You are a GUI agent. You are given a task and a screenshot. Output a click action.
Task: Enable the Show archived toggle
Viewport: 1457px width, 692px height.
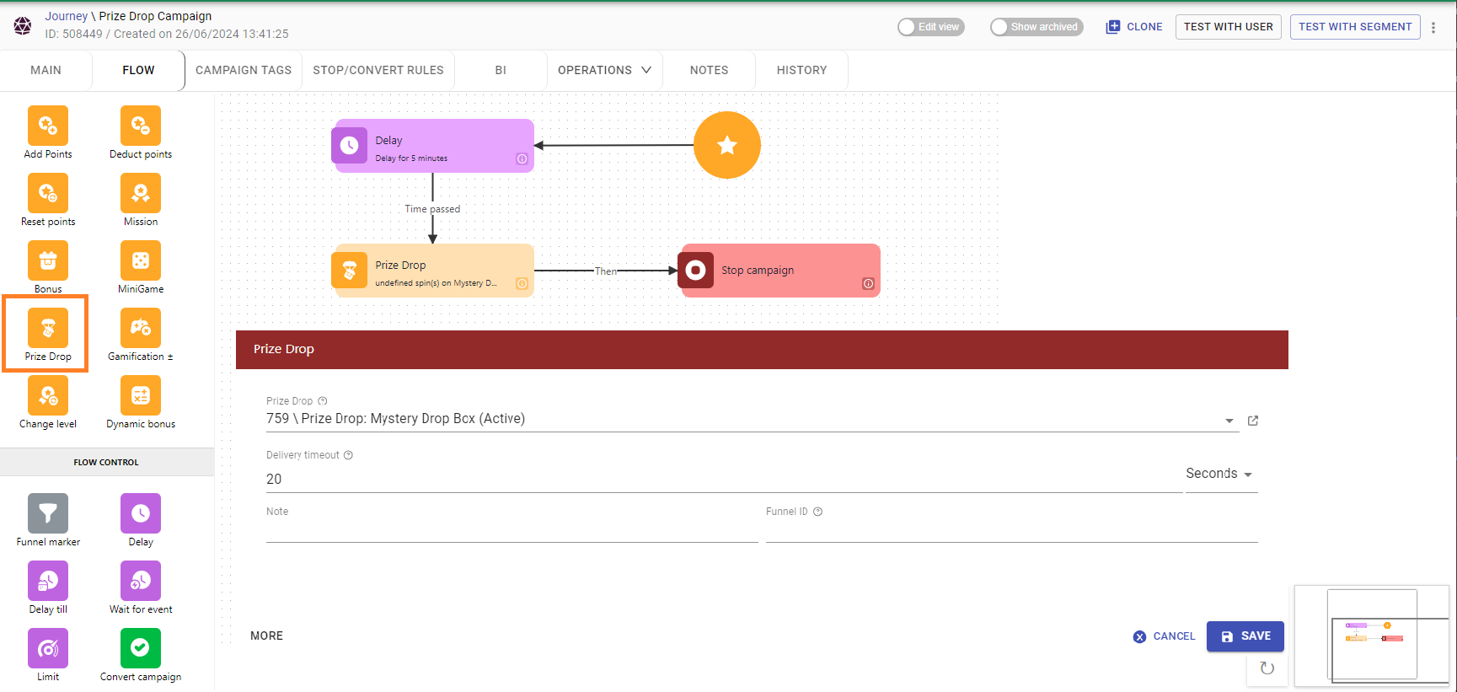click(x=1037, y=27)
